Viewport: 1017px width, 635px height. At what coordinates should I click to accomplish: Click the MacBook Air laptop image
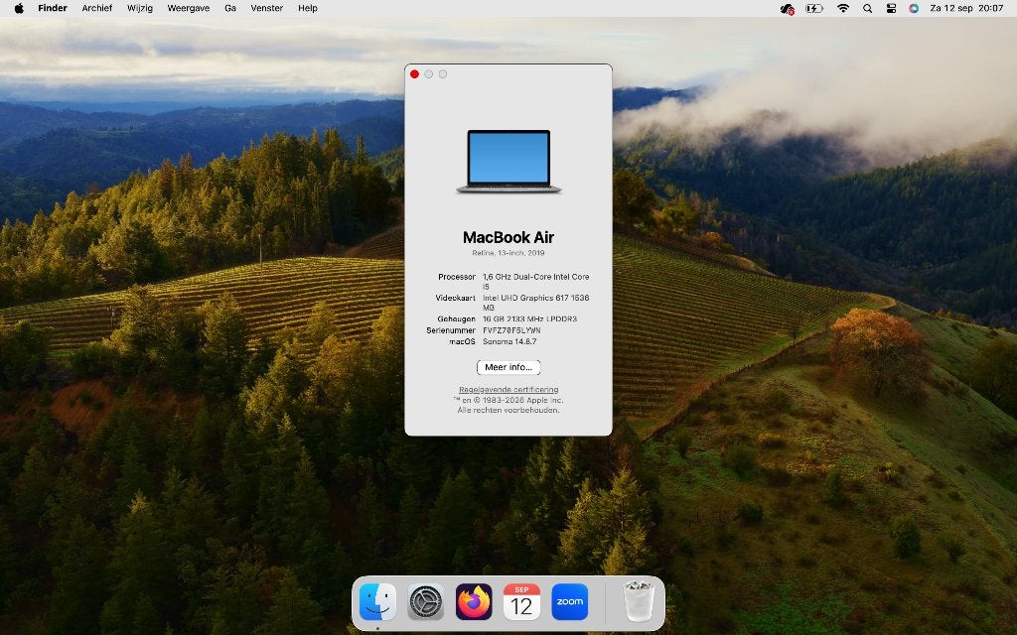508,162
